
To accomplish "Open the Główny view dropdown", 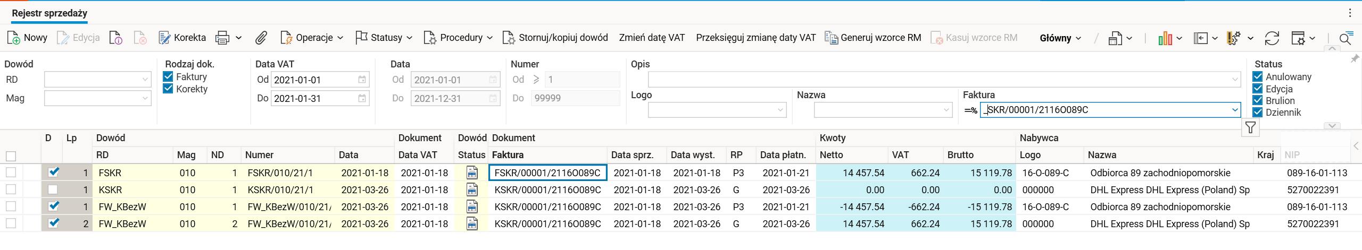I will tap(1060, 38).
